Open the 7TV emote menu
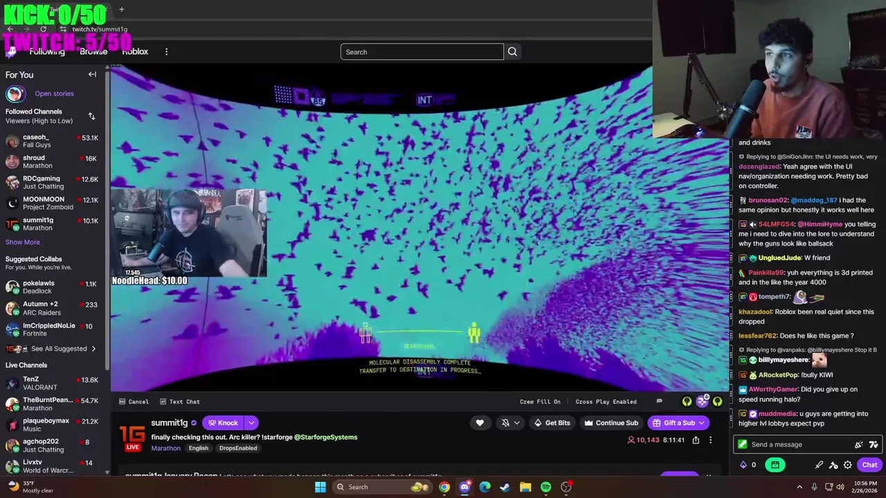Viewport: 886px width, 498px height. [x=874, y=445]
